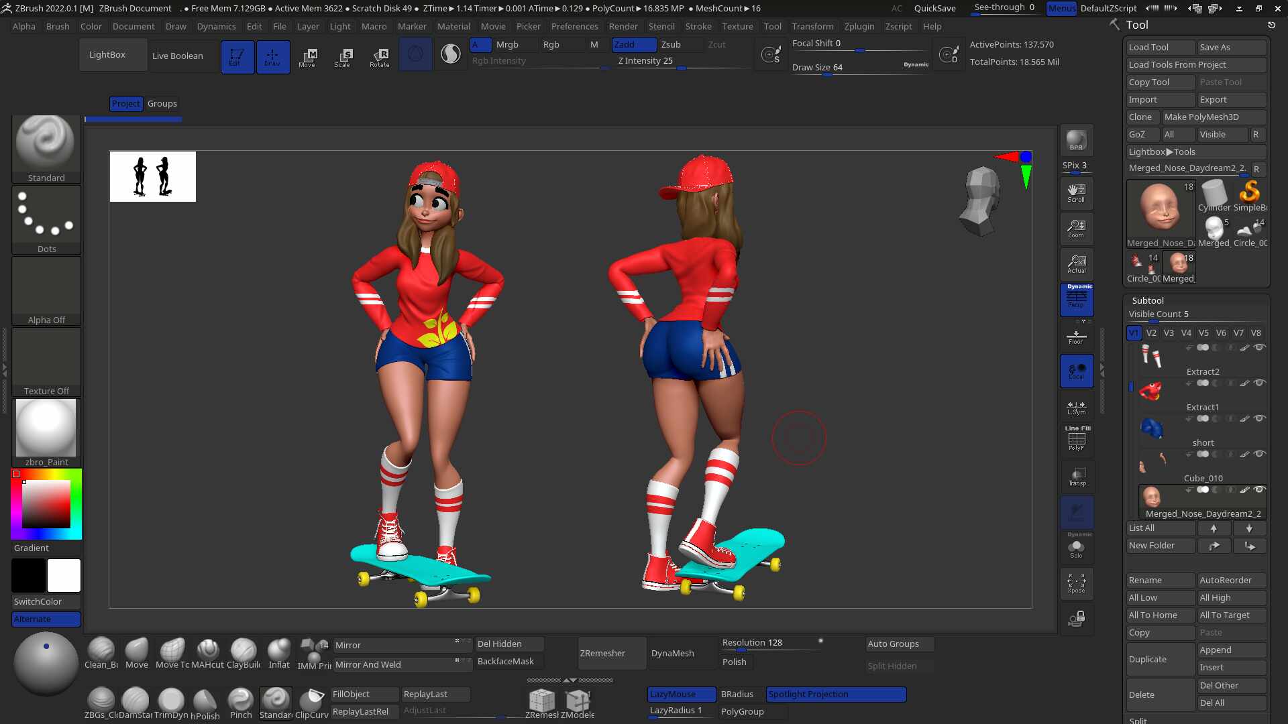
Task: Click the DynaMesh button
Action: [672, 653]
